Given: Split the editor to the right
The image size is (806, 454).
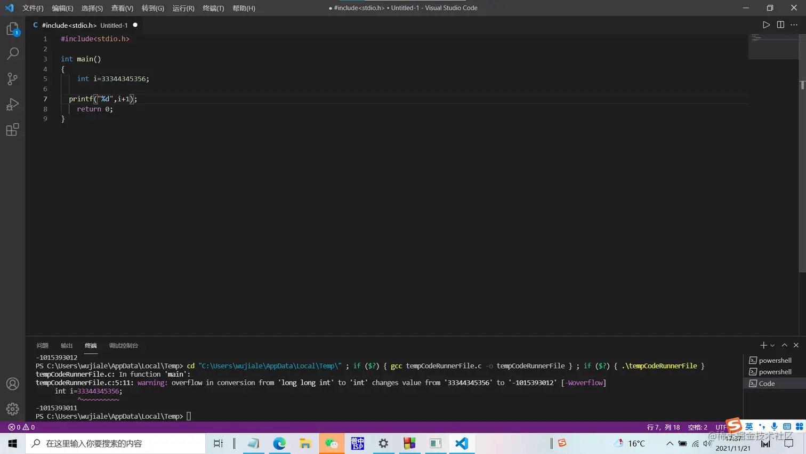Looking at the screenshot, I should point(780,25).
